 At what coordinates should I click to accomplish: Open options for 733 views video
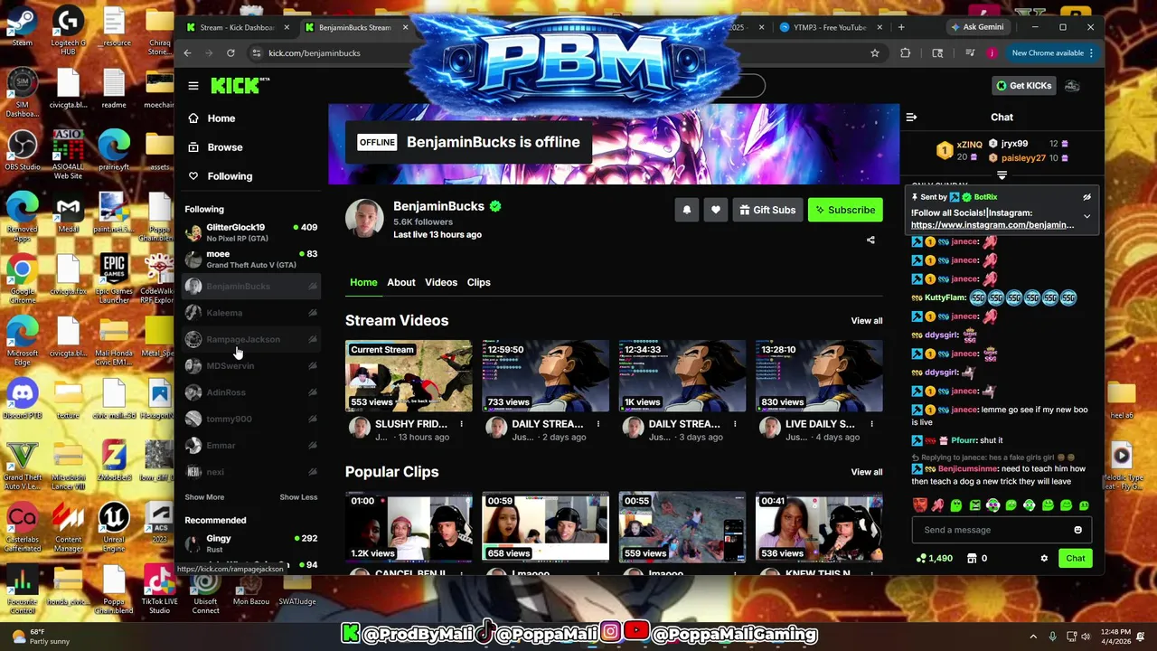pyautogui.click(x=597, y=424)
